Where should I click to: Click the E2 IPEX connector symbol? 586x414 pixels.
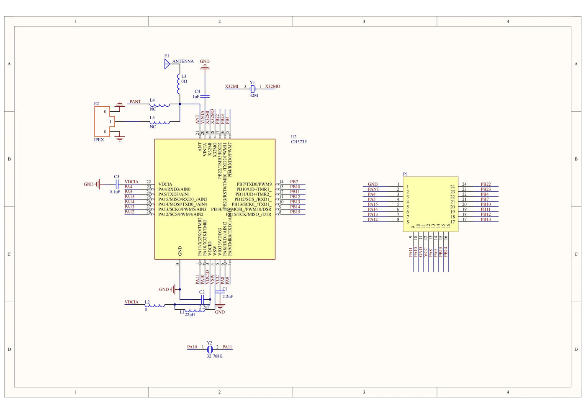point(102,121)
